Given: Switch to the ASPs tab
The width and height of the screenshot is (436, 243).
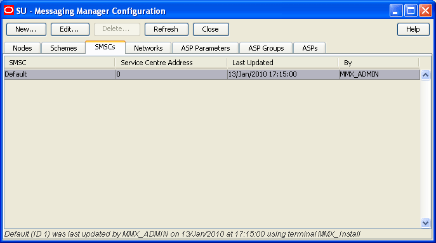Looking at the screenshot, I should click(x=310, y=48).
